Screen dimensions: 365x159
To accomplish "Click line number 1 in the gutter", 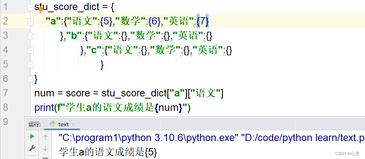I will 6,7.
